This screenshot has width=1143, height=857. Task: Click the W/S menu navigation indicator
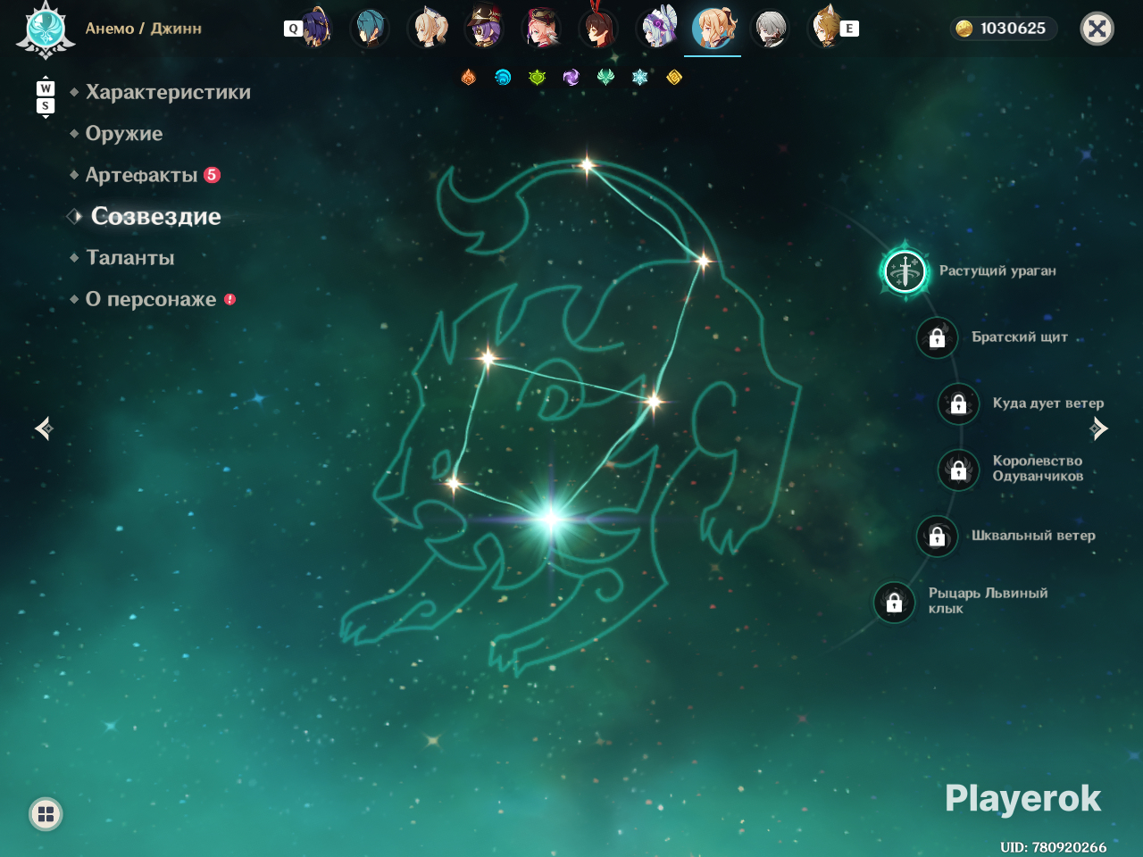point(46,97)
